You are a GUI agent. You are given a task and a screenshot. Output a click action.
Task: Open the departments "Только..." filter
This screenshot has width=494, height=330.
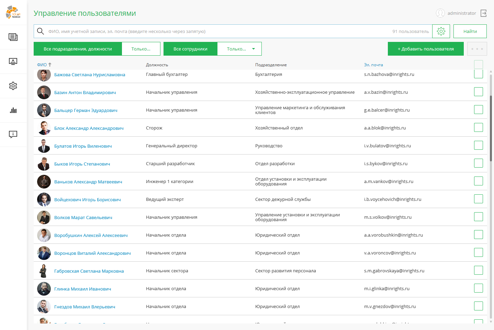pos(141,49)
